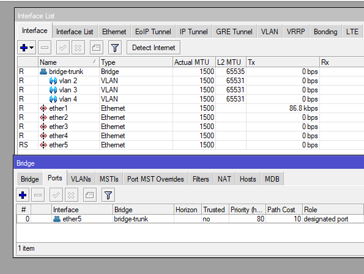364x274 pixels.
Task: Click the enable checkmark button in Bridge Ports
Action: coord(56,195)
